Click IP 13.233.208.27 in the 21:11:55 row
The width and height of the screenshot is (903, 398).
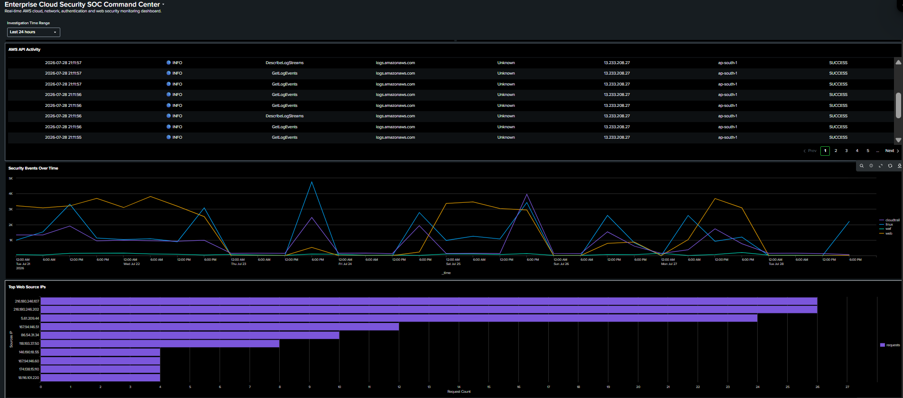[x=617, y=137]
